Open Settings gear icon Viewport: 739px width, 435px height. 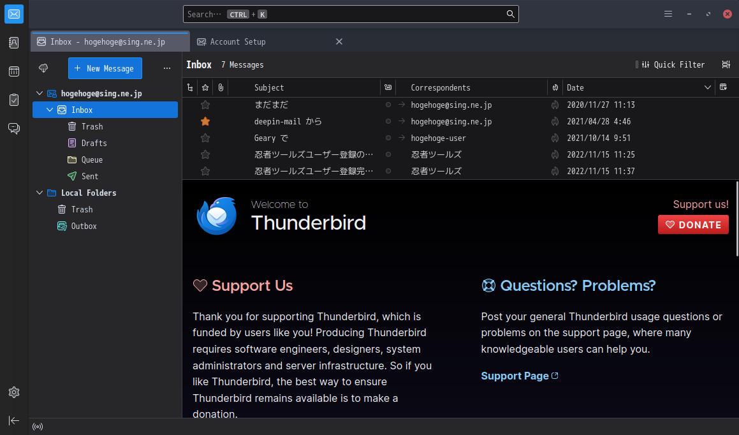(x=13, y=392)
